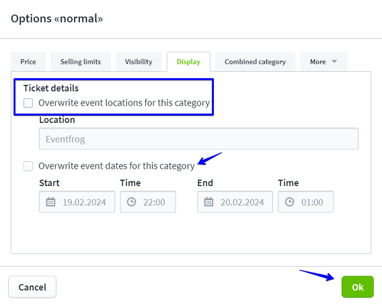
Task: Click the calendar icon in End date field
Action: 208,202
